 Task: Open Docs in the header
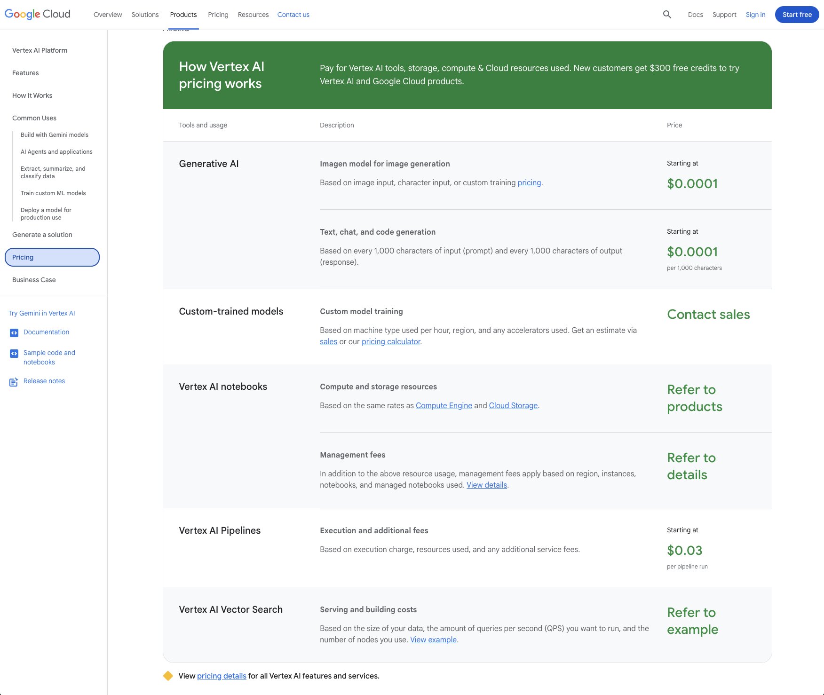(695, 15)
